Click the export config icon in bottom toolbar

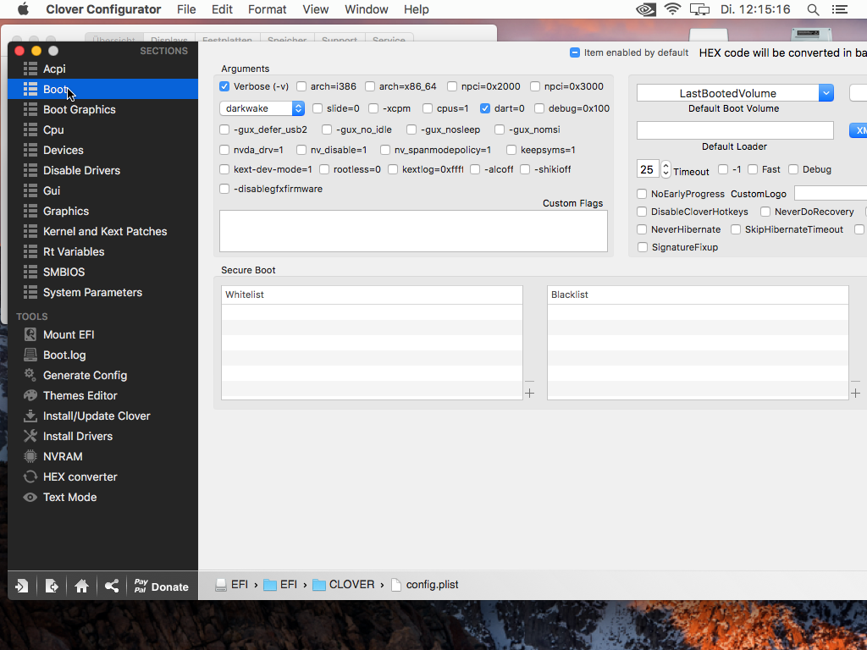(x=52, y=586)
